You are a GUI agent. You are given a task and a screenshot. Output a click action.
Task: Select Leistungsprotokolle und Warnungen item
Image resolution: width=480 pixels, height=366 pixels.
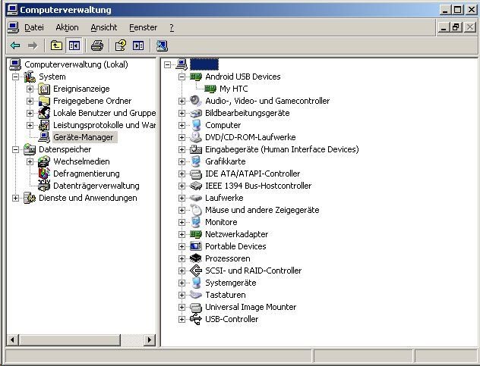tap(104, 125)
